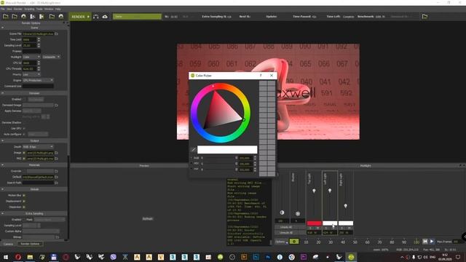Click the RENDER button in toolbar
This screenshot has height=262, width=466.
pos(80,17)
